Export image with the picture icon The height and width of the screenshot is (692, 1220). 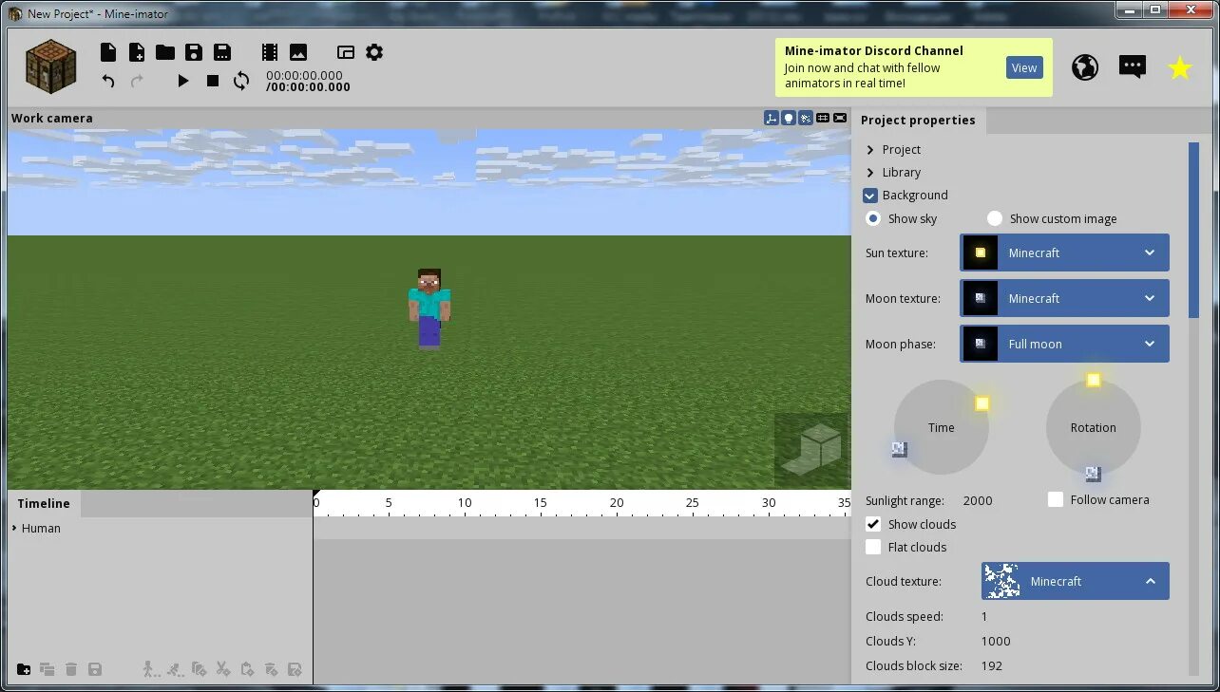[x=298, y=52]
